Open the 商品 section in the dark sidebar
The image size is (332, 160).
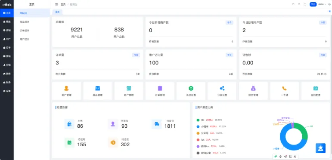[x=7, y=22]
